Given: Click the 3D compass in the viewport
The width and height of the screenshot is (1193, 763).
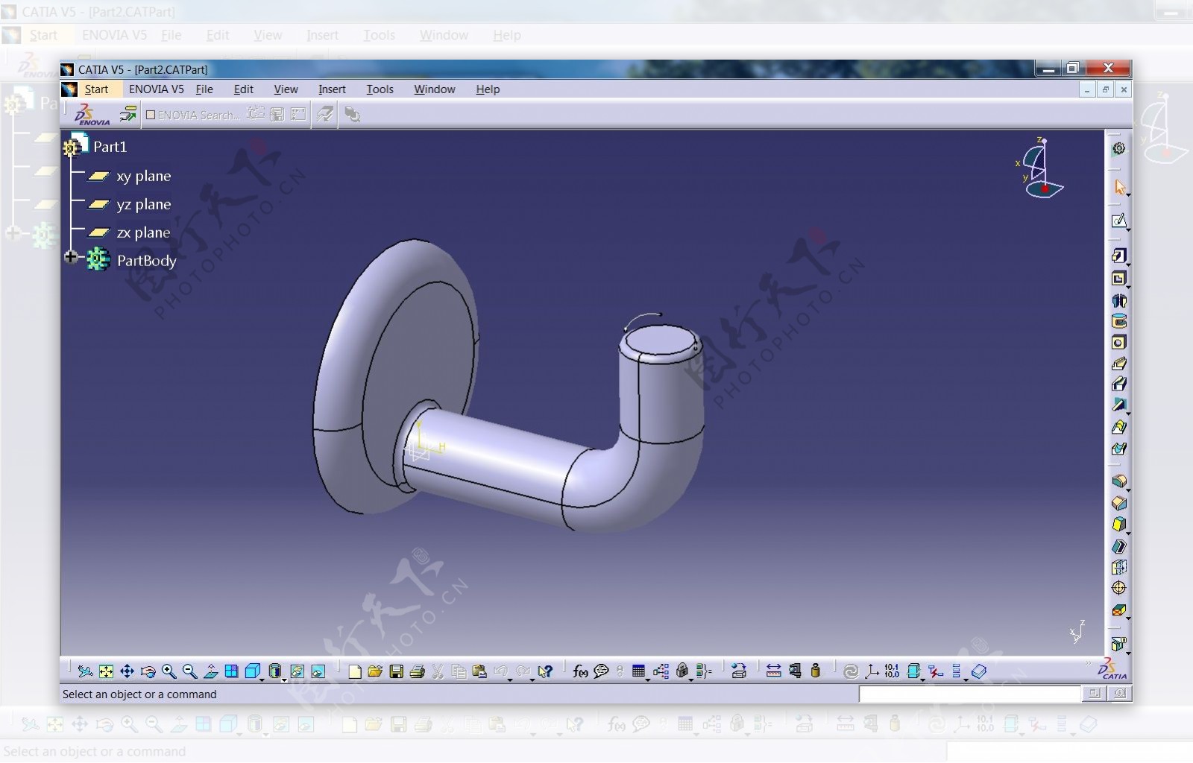Looking at the screenshot, I should click(1040, 168).
